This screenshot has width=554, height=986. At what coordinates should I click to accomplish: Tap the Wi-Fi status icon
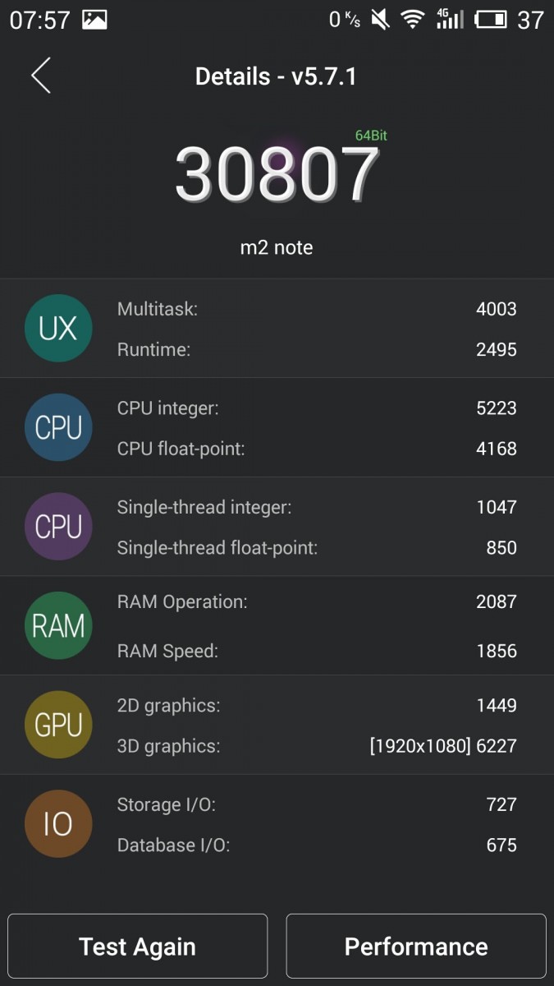tap(413, 20)
